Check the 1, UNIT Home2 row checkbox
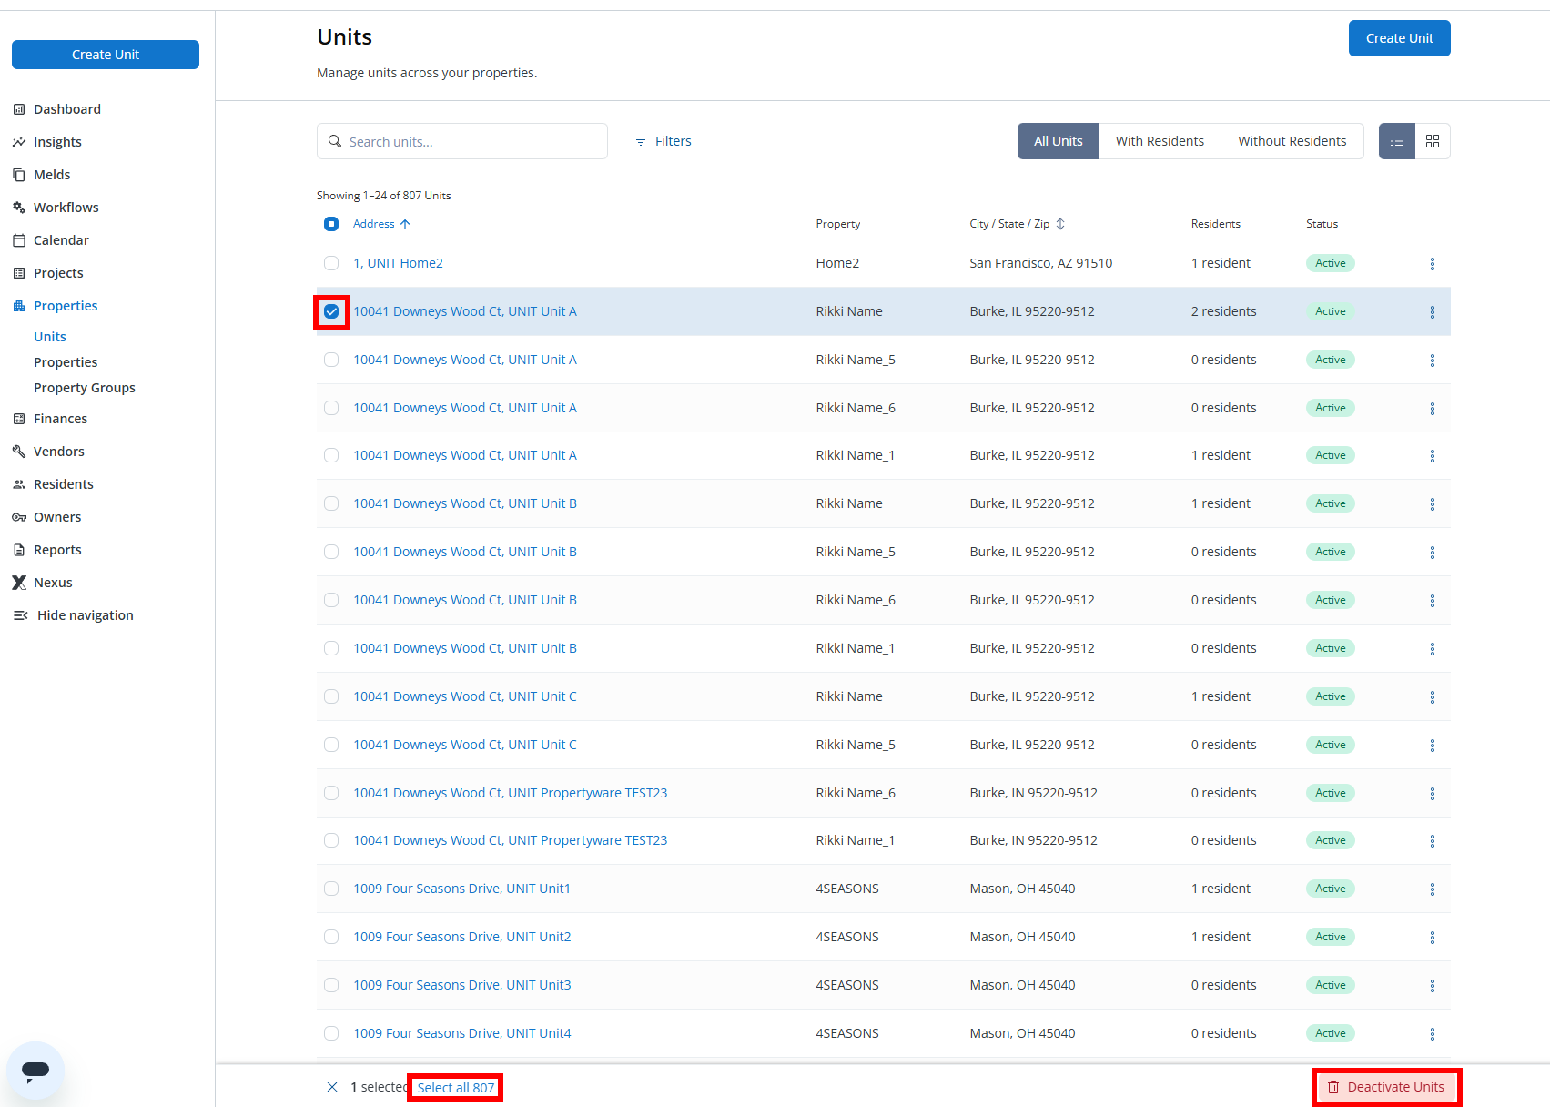 331,263
